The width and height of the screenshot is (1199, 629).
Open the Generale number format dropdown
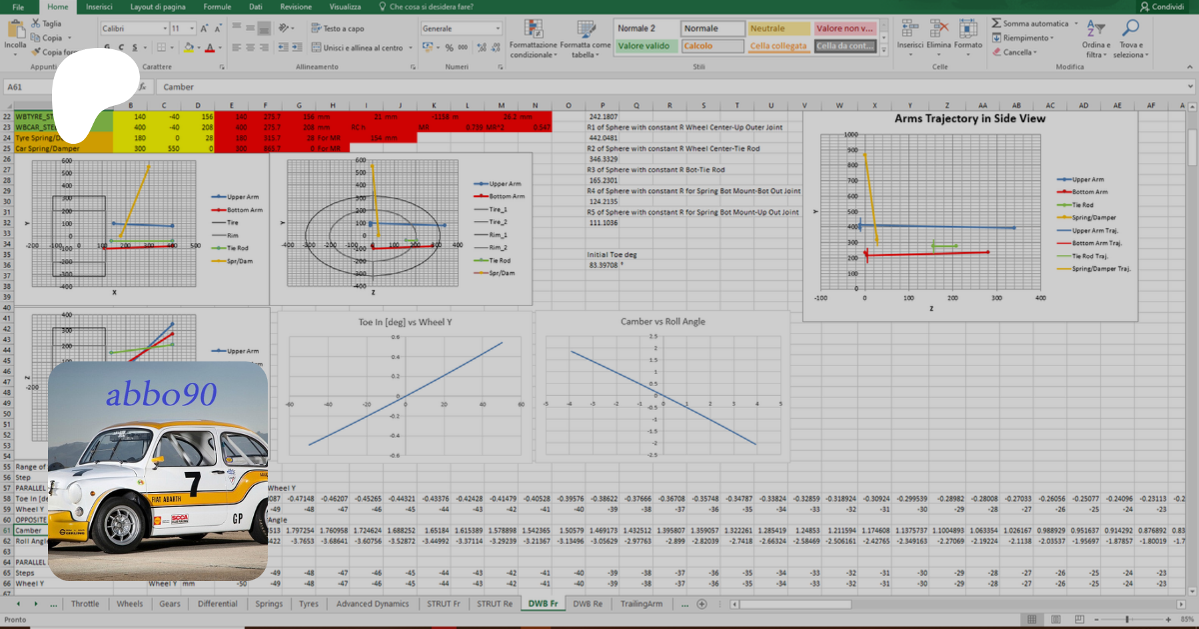click(498, 29)
